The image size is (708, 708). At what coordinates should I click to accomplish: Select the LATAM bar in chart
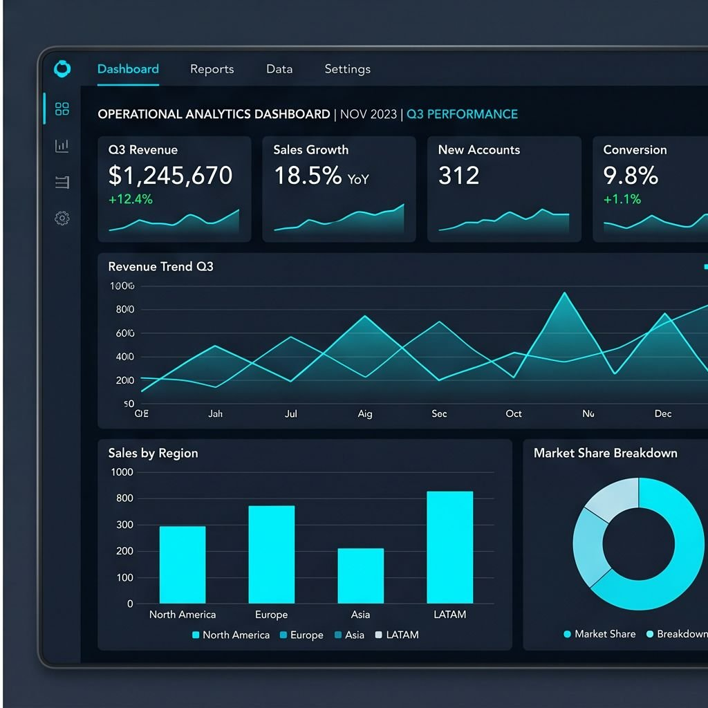(449, 548)
